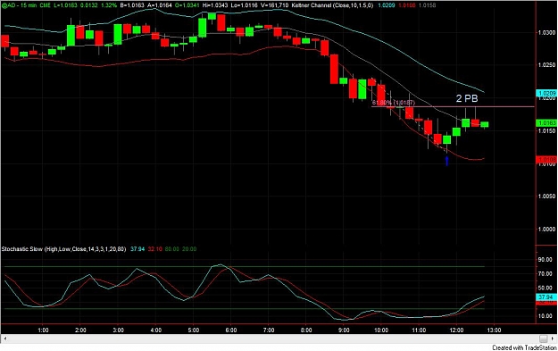
Task: Select the Stochastic Slow indicator label
Action: click(63, 249)
